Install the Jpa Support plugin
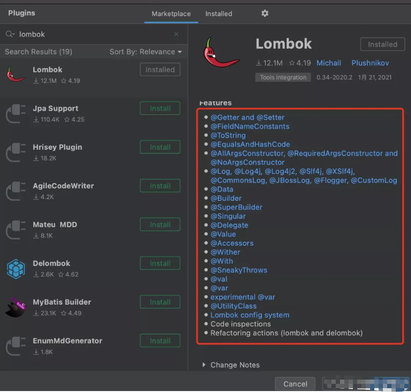 click(160, 108)
